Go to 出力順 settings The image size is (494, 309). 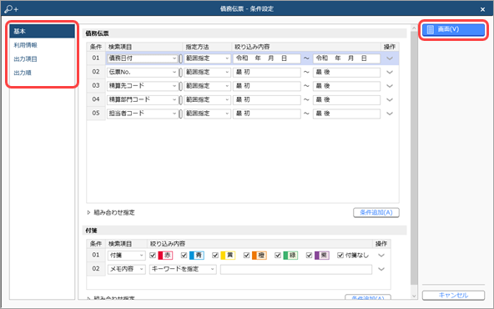click(x=23, y=73)
